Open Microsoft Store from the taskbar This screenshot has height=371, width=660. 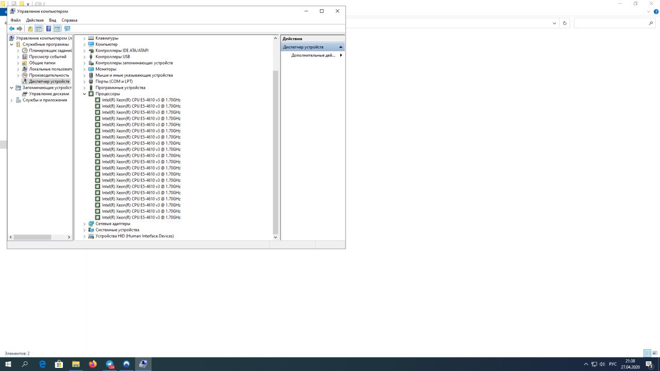(59, 364)
